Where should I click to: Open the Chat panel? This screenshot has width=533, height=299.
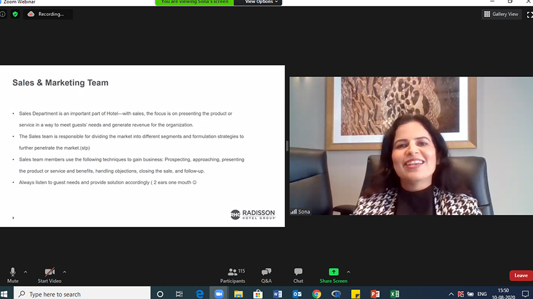(x=298, y=275)
